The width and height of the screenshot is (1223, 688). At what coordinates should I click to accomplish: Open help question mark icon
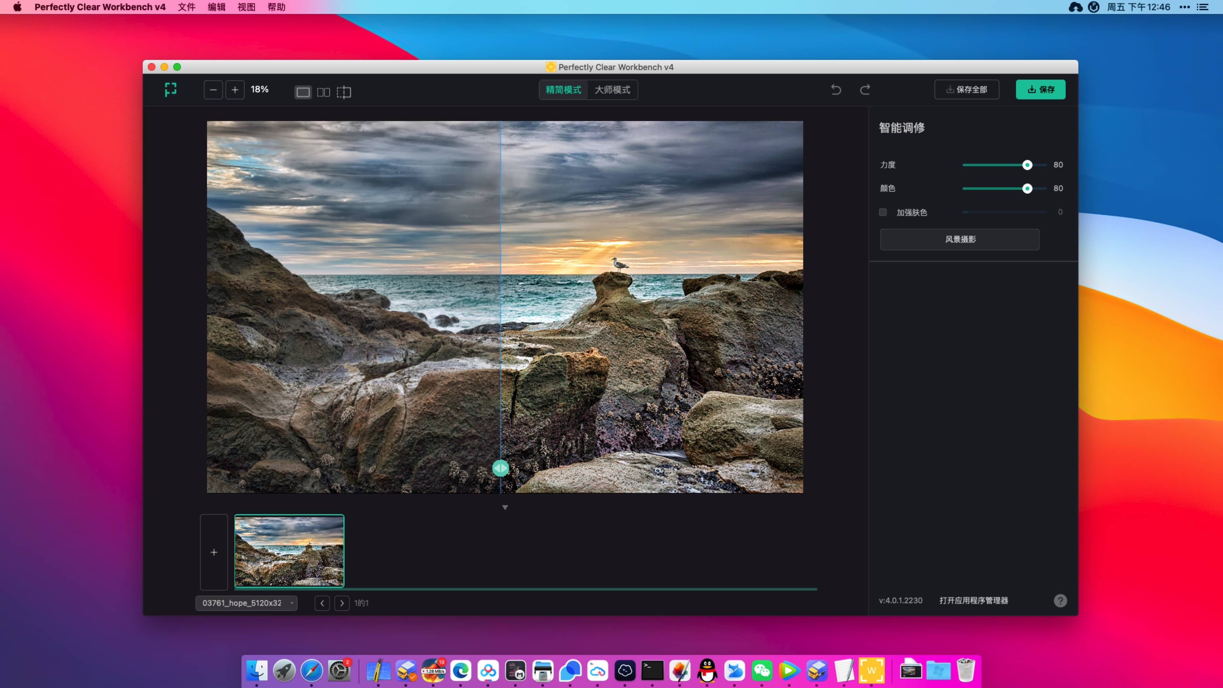[1060, 601]
